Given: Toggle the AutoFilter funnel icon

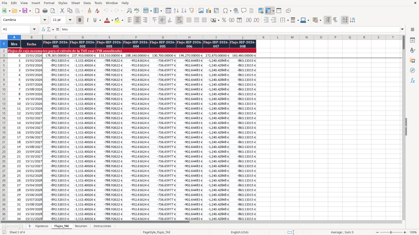Looking at the screenshot, I should click(x=192, y=11).
